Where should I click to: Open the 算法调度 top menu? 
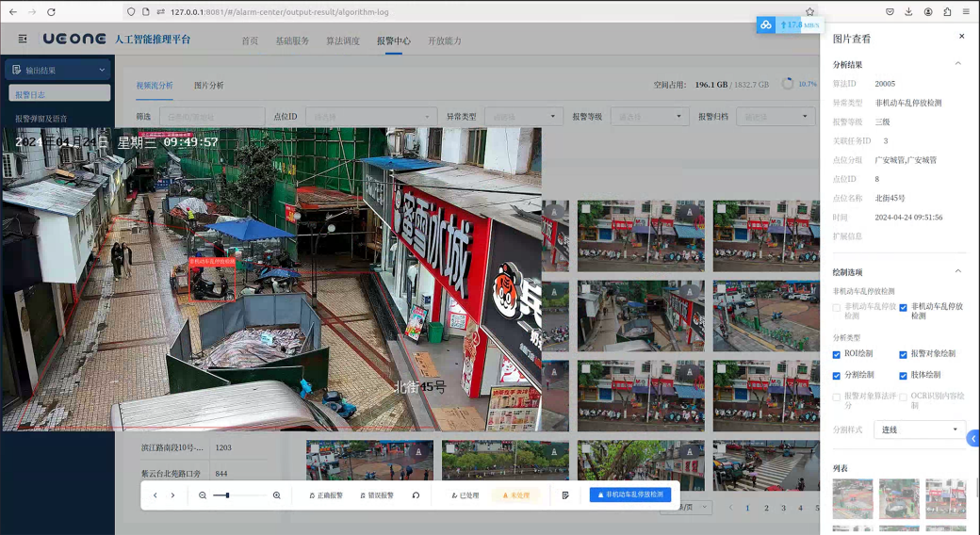tap(343, 41)
